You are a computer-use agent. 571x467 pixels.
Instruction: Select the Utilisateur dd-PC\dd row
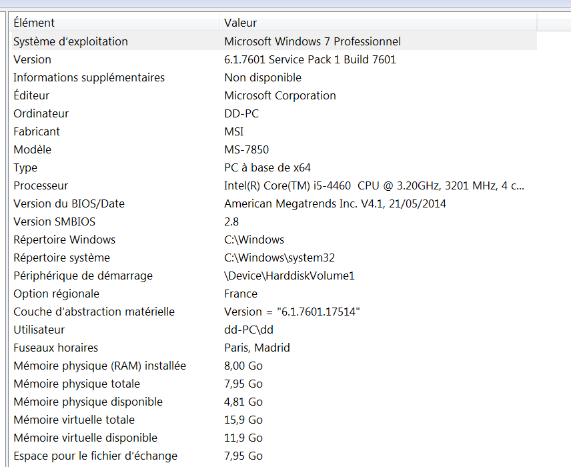point(39,330)
